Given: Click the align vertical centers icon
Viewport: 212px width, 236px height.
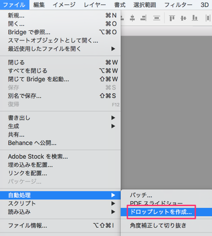Looking at the screenshot, I should 183,18.
